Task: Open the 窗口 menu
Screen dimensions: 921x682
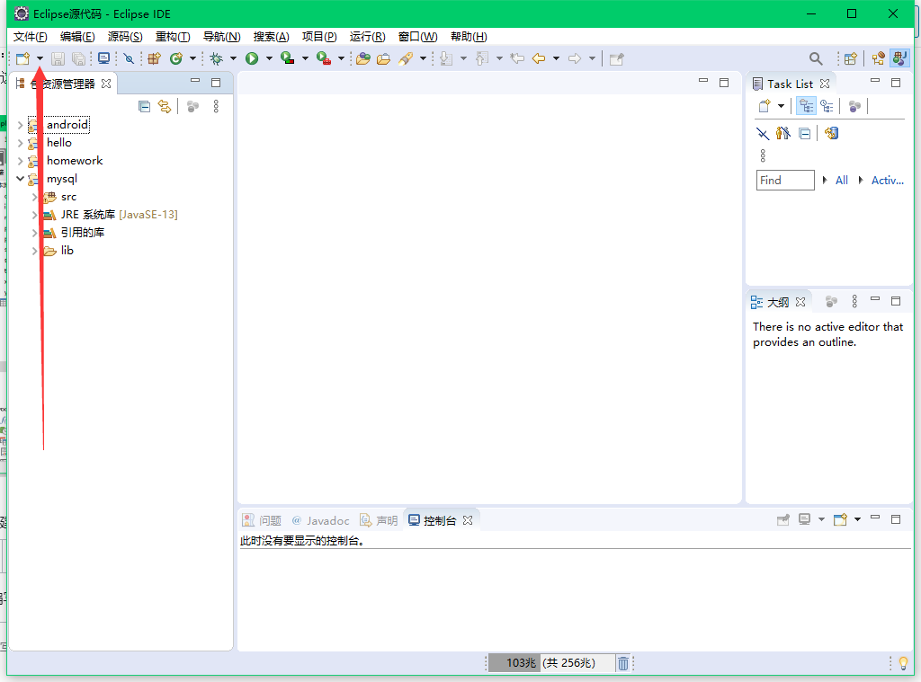Action: click(x=416, y=37)
